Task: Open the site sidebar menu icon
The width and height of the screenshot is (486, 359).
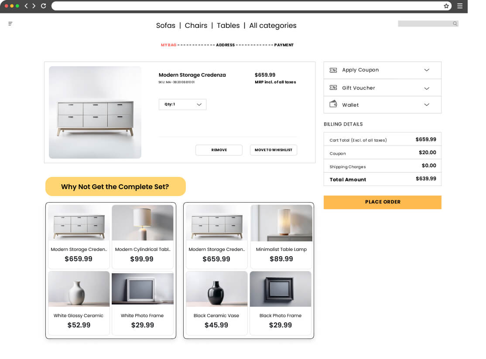Action: click(x=10, y=24)
